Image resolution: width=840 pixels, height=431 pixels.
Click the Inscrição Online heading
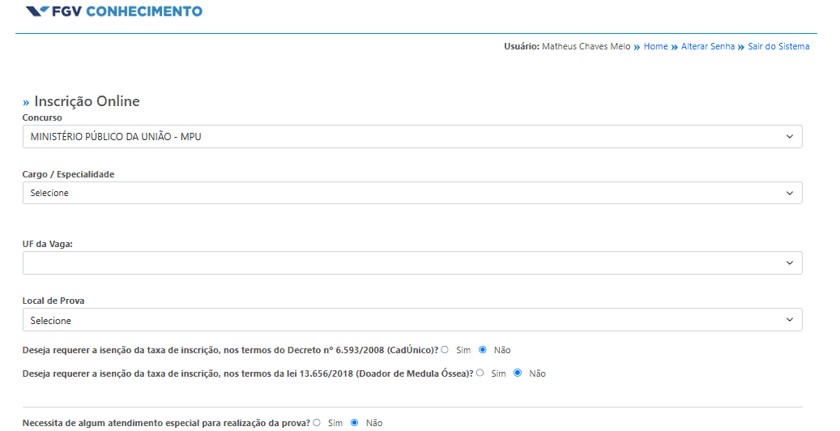tap(87, 101)
